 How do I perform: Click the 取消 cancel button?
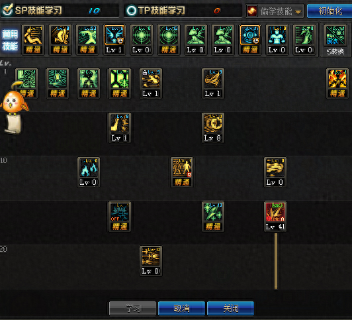click(181, 308)
